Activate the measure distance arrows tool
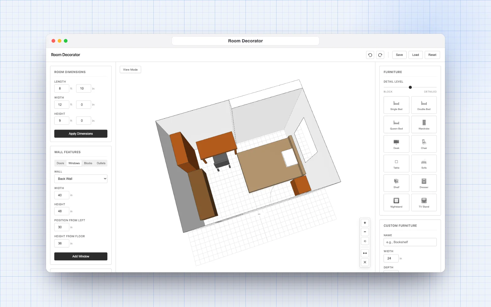 coord(365,253)
